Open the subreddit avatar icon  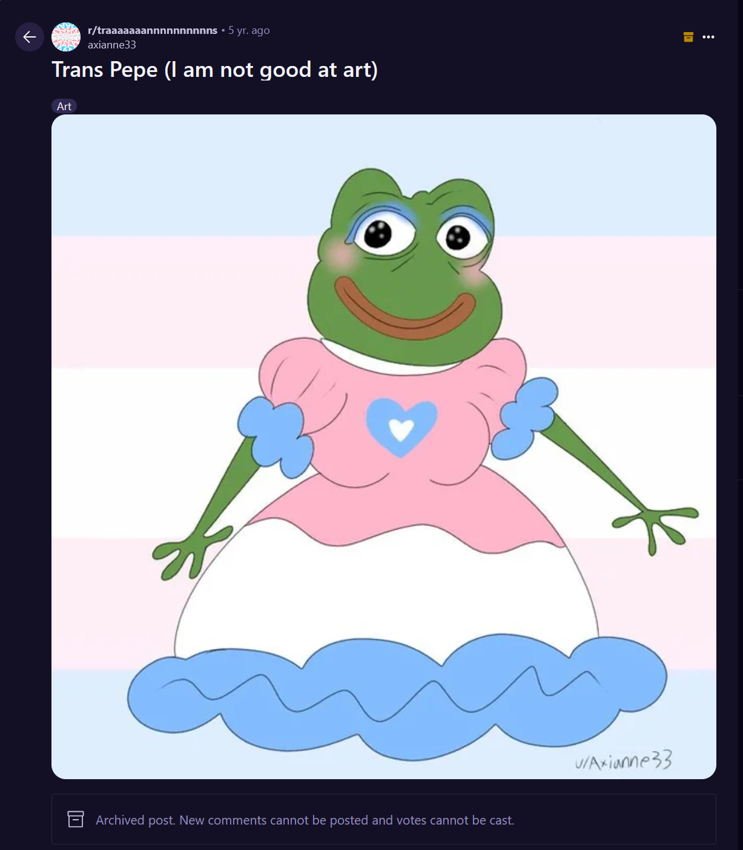(66, 37)
